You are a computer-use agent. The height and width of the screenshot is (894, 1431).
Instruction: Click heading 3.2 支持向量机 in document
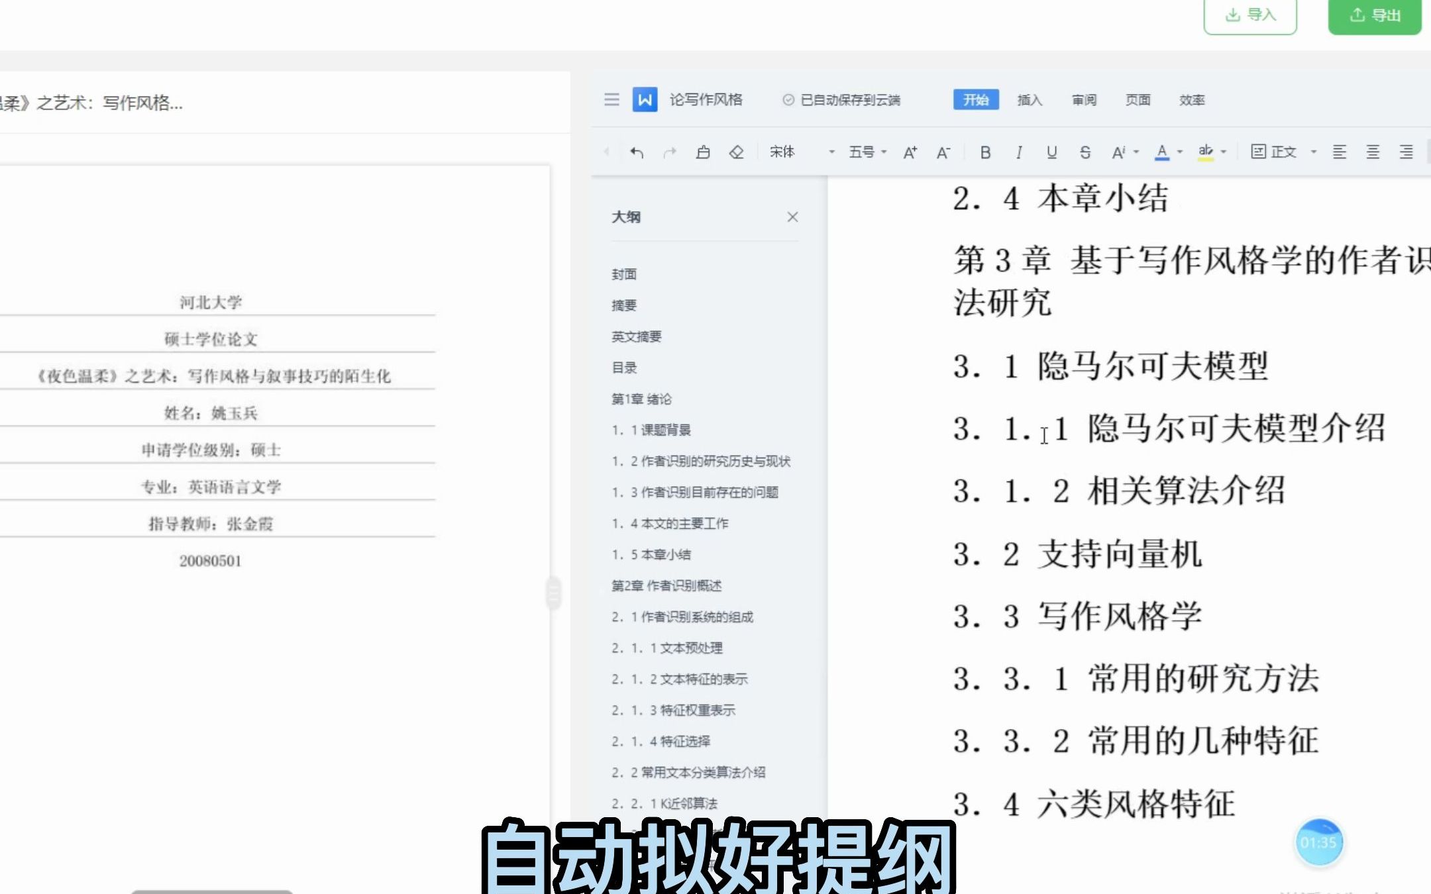1077,554
